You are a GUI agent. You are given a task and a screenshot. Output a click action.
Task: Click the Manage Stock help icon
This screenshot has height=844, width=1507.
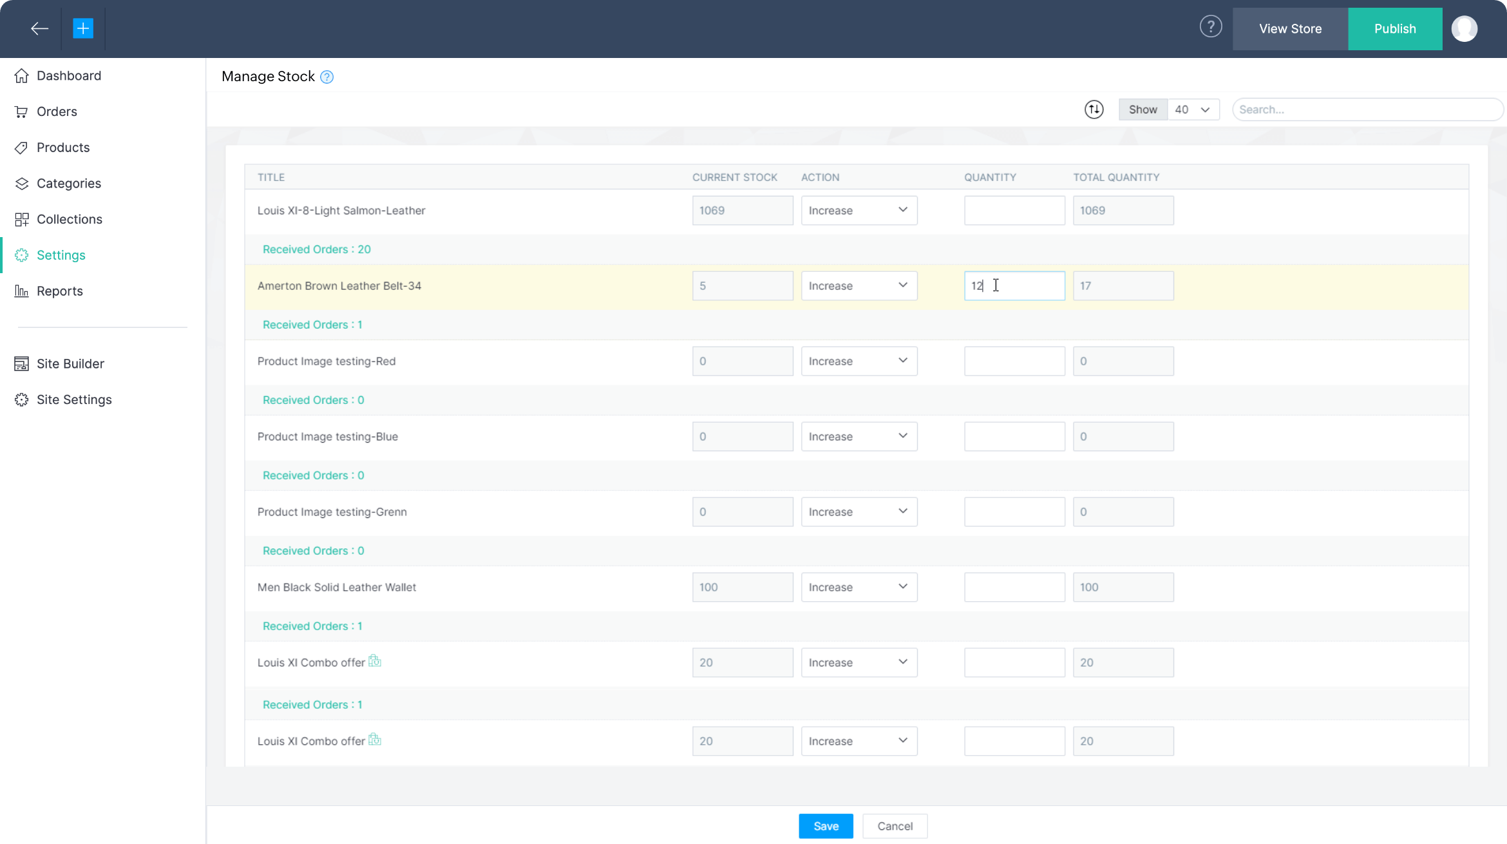(x=327, y=77)
